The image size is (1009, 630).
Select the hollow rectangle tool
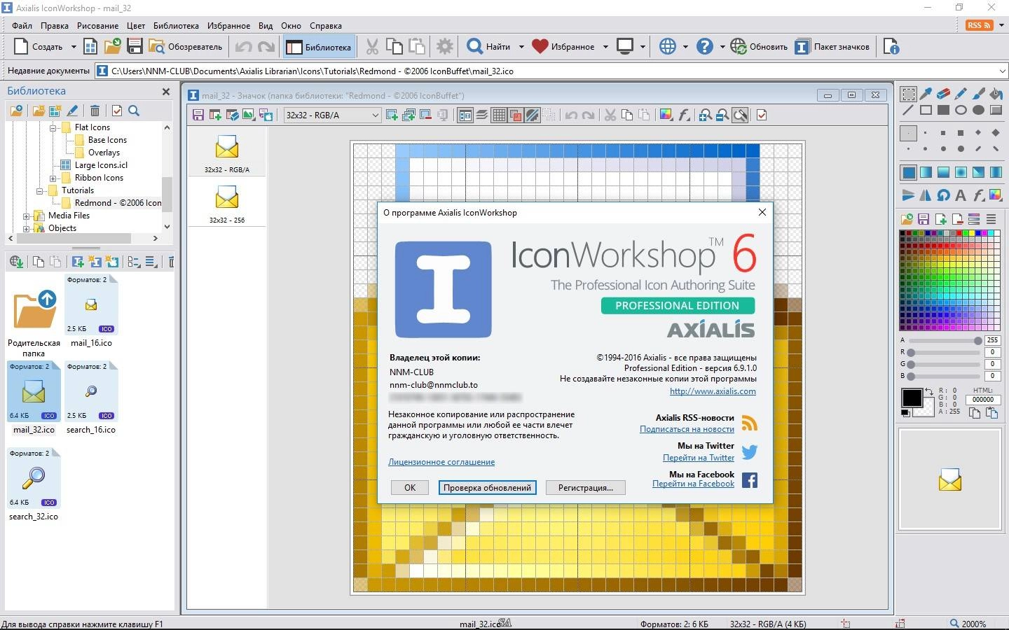(926, 110)
